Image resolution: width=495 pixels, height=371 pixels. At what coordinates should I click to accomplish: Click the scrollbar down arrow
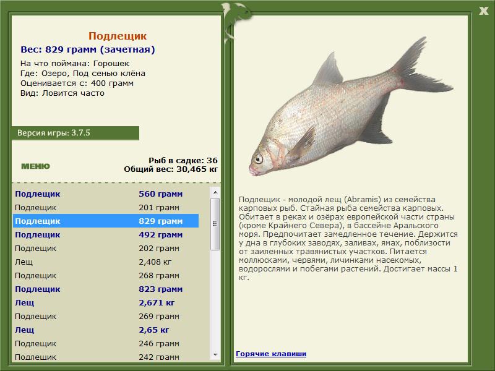pyautogui.click(x=215, y=354)
